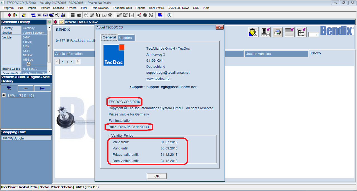Image resolution: width=357 pixels, height=191 pixels.
Task: Open the User Profile menu
Action: point(156,8)
